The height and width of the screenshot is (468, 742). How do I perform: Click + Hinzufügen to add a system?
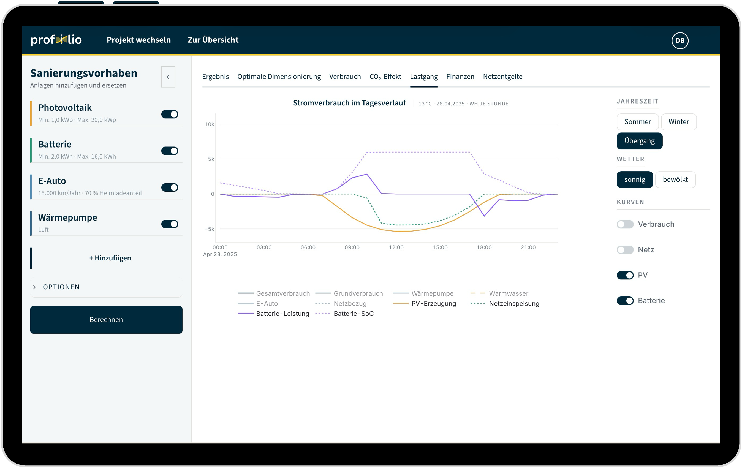(x=110, y=258)
